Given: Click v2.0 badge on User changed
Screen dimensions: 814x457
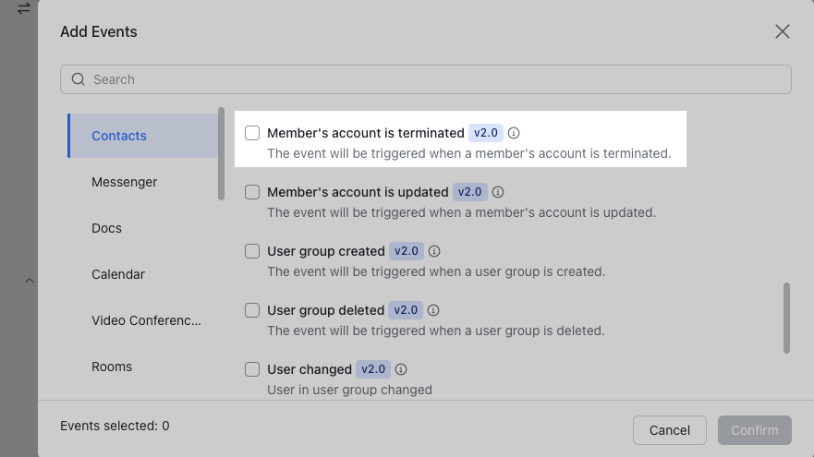Looking at the screenshot, I should (373, 370).
